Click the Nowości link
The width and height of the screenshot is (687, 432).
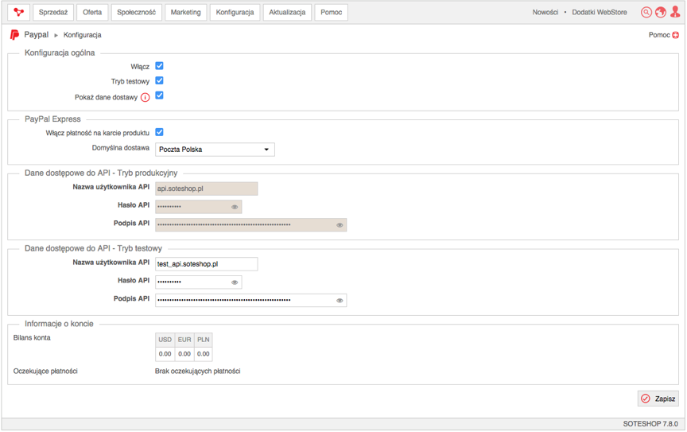[x=545, y=12]
